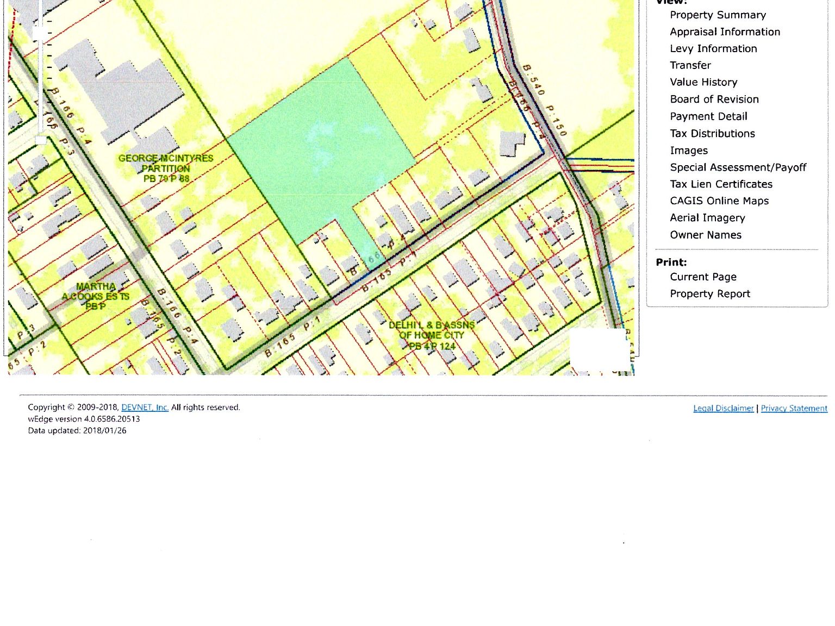
Task: Open the Images view
Action: (689, 151)
